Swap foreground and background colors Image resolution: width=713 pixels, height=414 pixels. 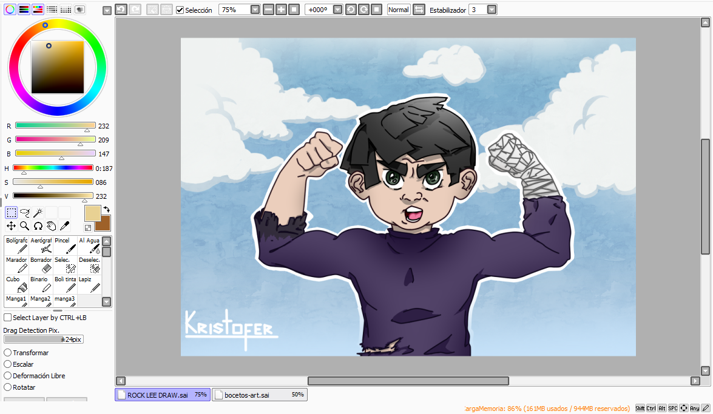(106, 210)
